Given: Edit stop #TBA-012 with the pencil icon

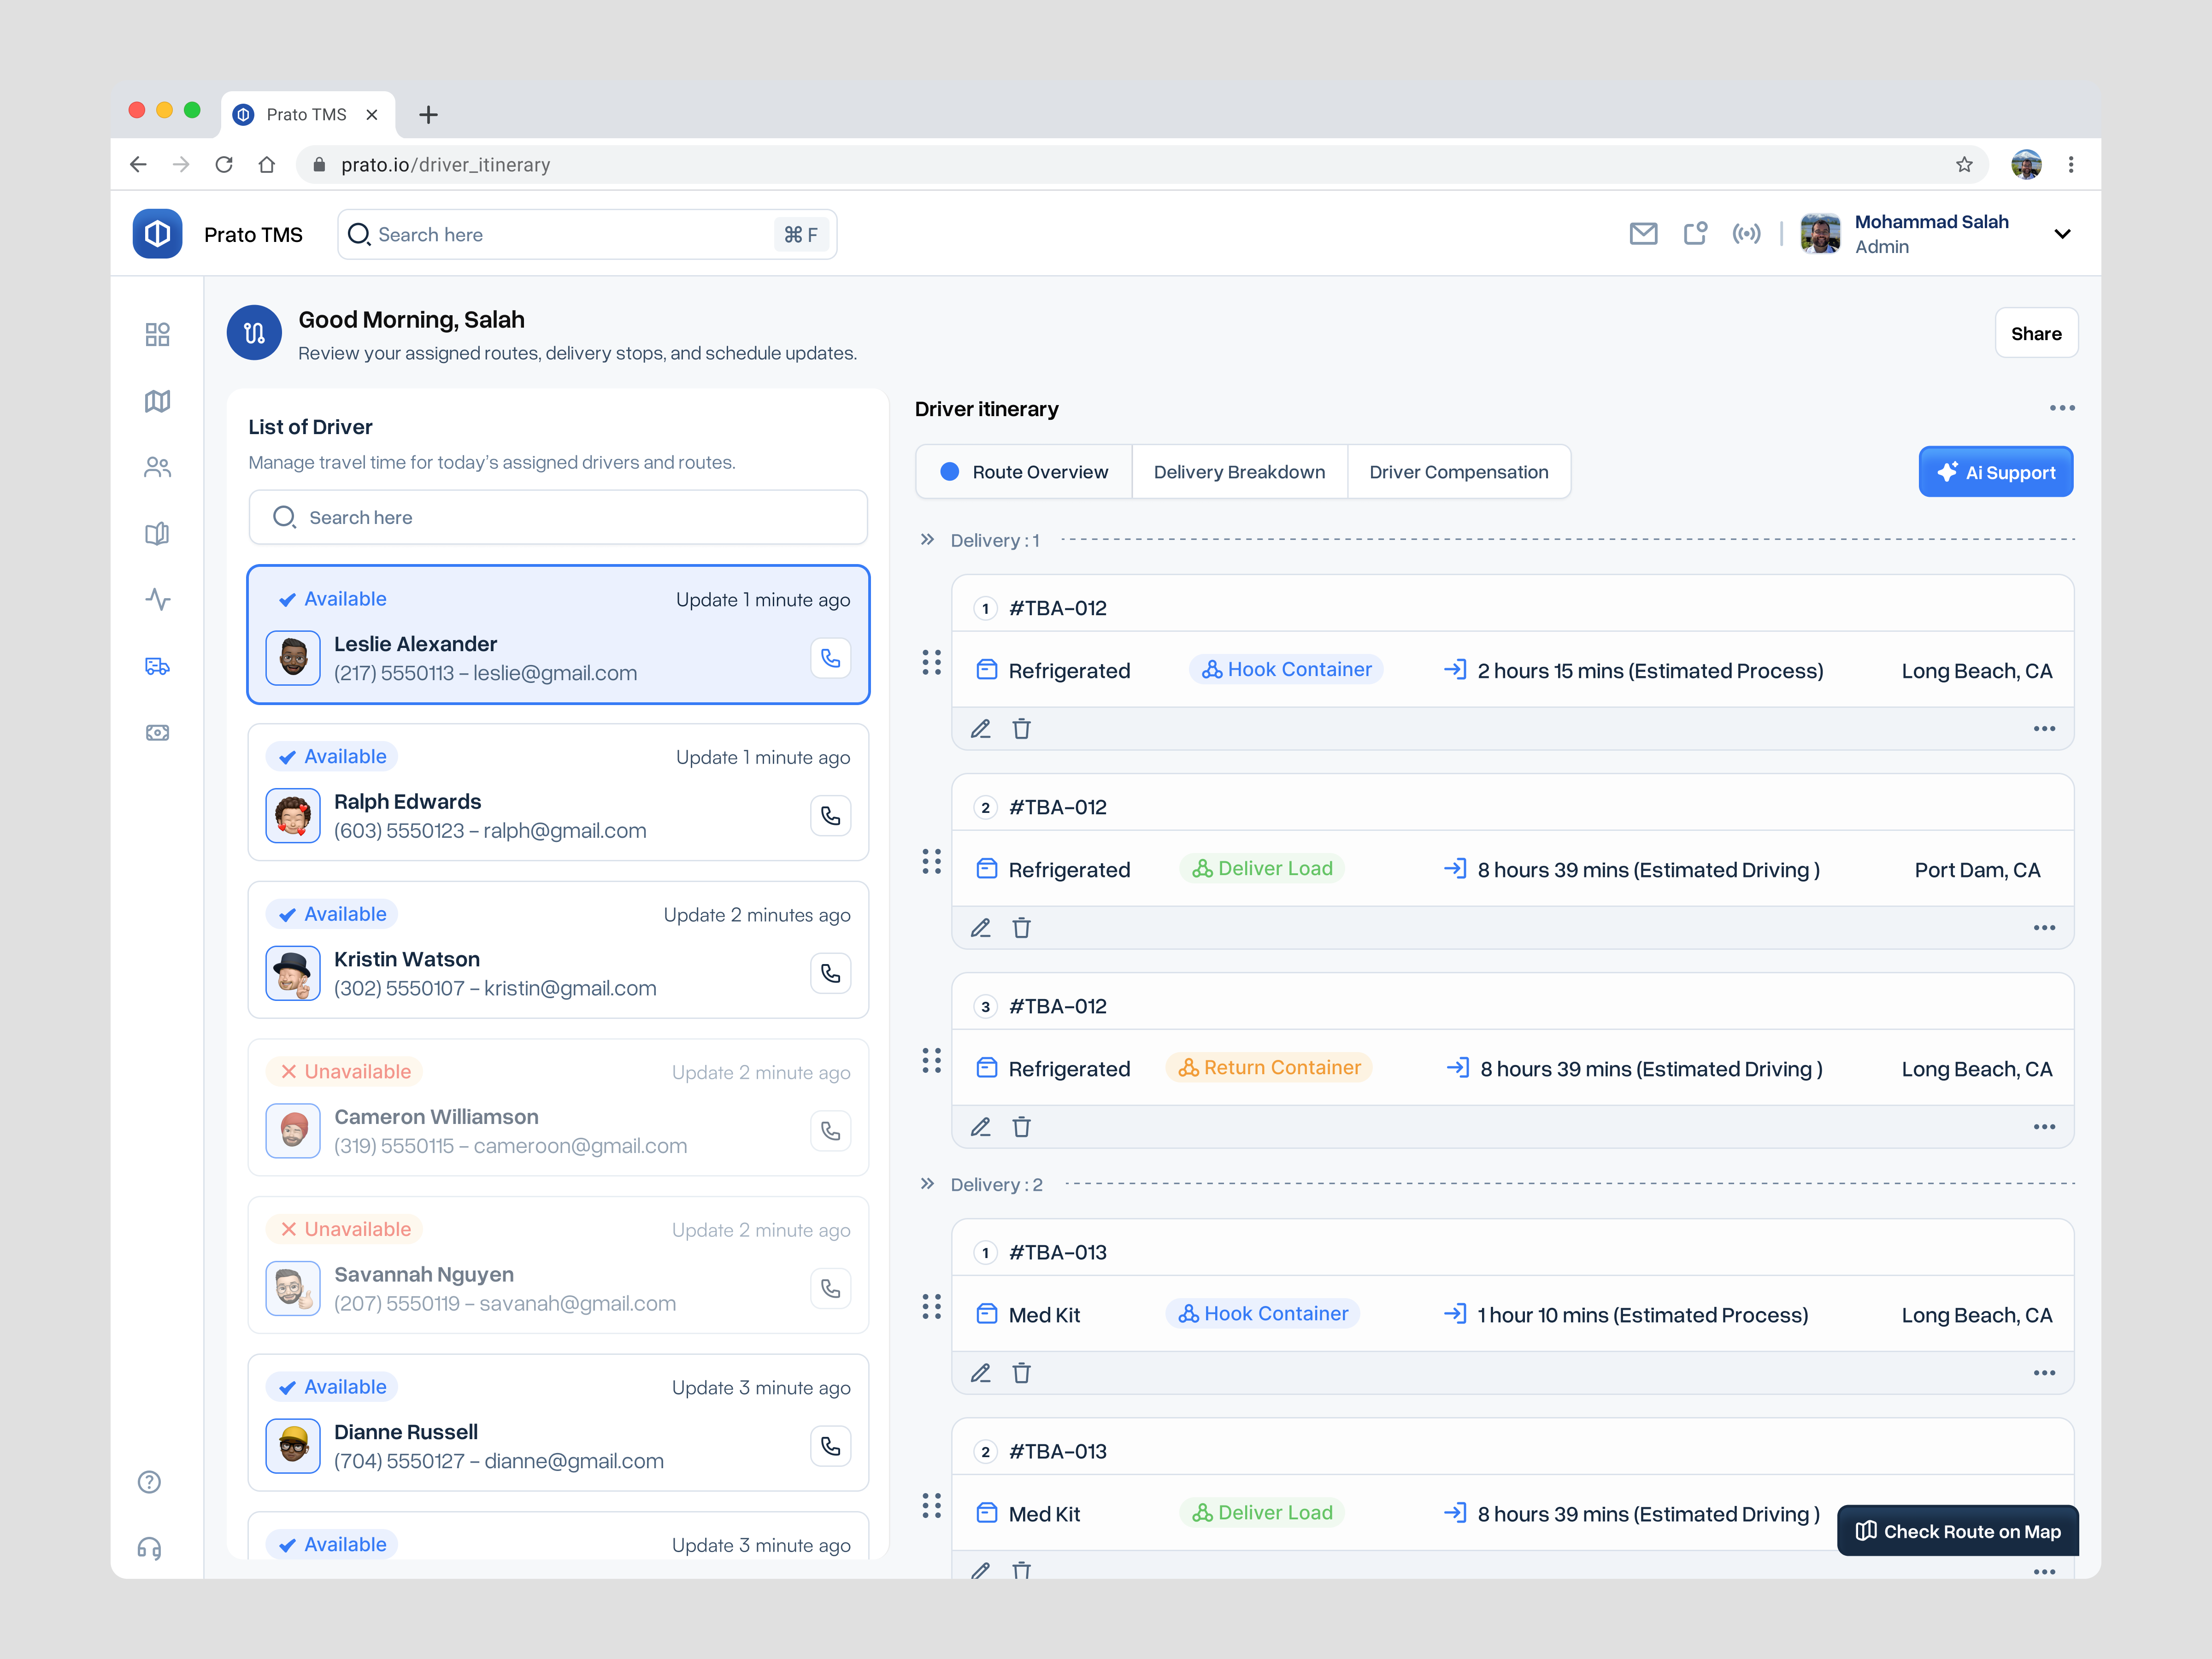Looking at the screenshot, I should tap(980, 728).
